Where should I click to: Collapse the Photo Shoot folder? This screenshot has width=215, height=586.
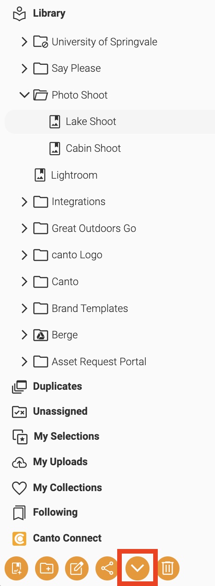[24, 95]
